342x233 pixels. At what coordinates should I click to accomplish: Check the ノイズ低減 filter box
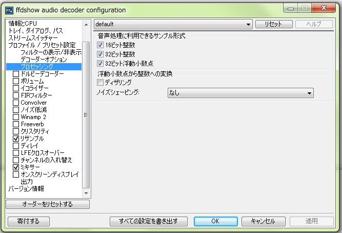click(x=16, y=110)
